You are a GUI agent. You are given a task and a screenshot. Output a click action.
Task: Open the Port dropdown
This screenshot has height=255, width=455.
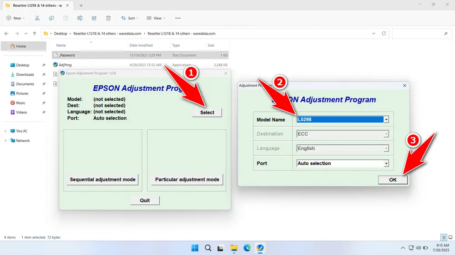click(386, 163)
